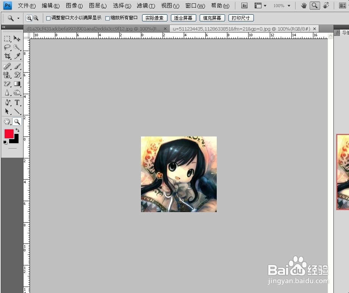Click the 实际像素 button
This screenshot has height=293, width=349.
(155, 18)
